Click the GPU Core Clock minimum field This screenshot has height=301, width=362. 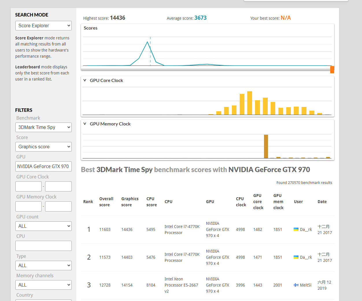pyautogui.click(x=28, y=186)
